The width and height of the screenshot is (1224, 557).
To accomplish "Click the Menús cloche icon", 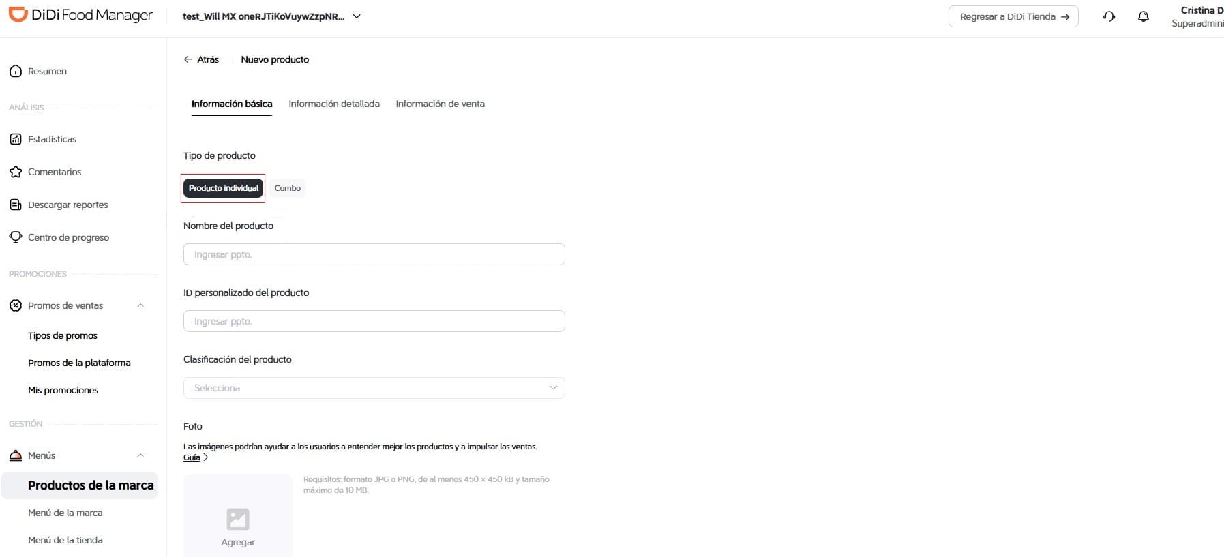I will 16,455.
